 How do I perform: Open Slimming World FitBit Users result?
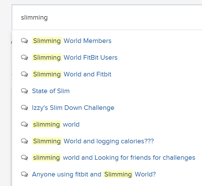[x=75, y=57]
